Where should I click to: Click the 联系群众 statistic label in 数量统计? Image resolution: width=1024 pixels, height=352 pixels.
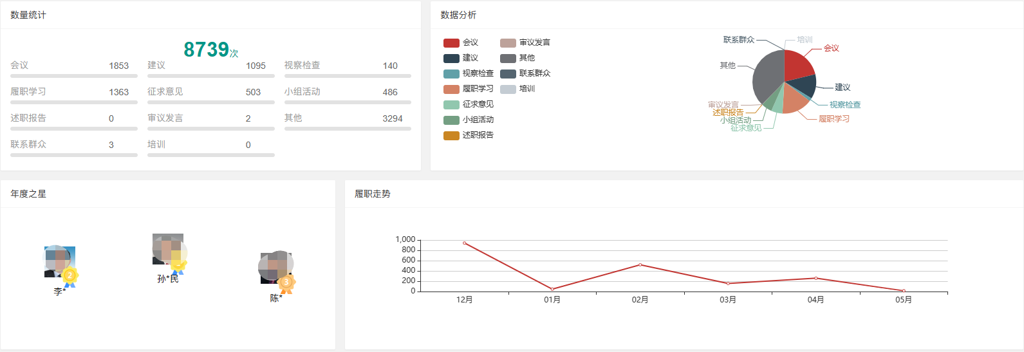(x=28, y=145)
